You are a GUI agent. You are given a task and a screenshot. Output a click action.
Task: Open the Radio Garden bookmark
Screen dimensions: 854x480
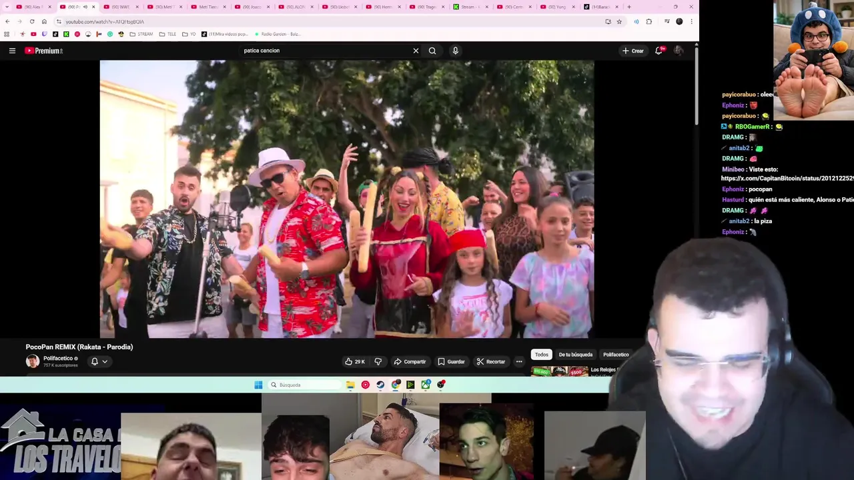point(277,34)
